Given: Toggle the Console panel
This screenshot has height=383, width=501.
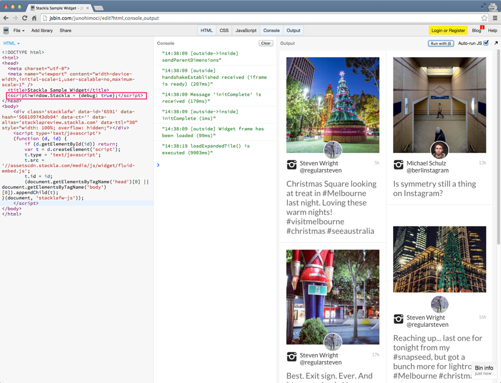Looking at the screenshot, I should (271, 31).
